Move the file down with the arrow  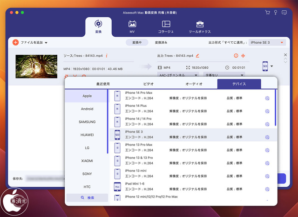coord(285,62)
